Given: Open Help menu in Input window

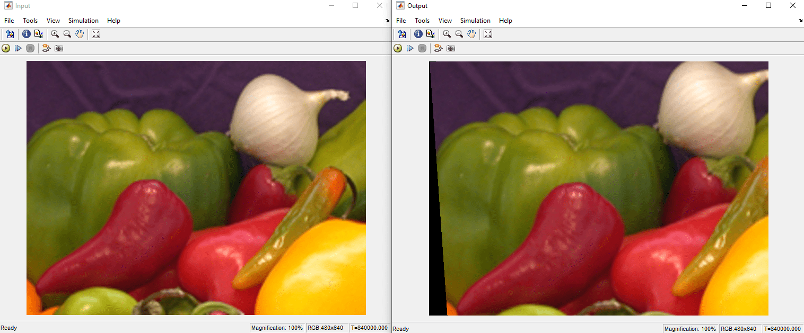Looking at the screenshot, I should pos(113,21).
